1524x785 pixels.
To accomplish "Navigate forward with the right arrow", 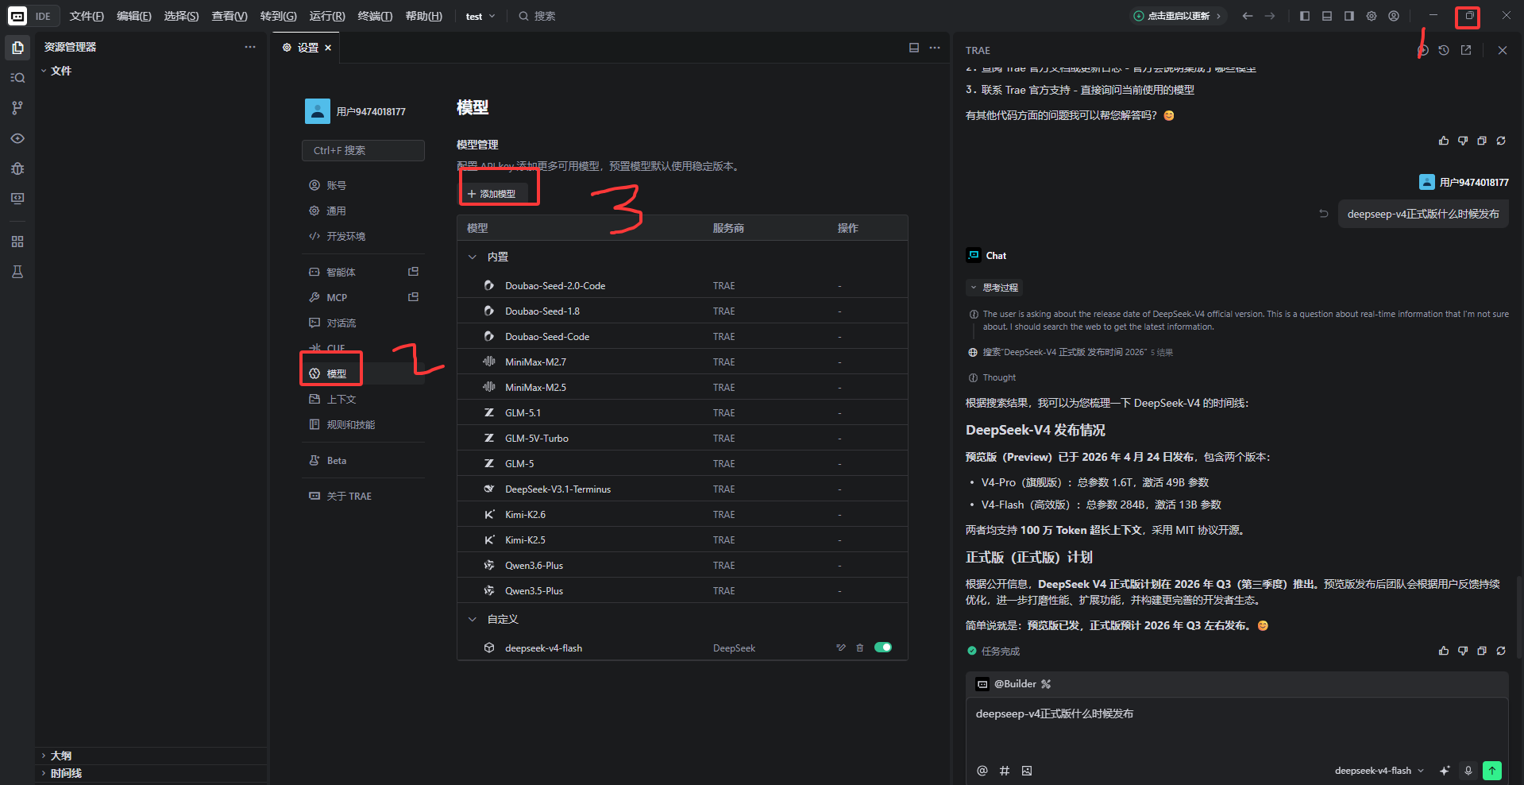I will pos(1270,16).
